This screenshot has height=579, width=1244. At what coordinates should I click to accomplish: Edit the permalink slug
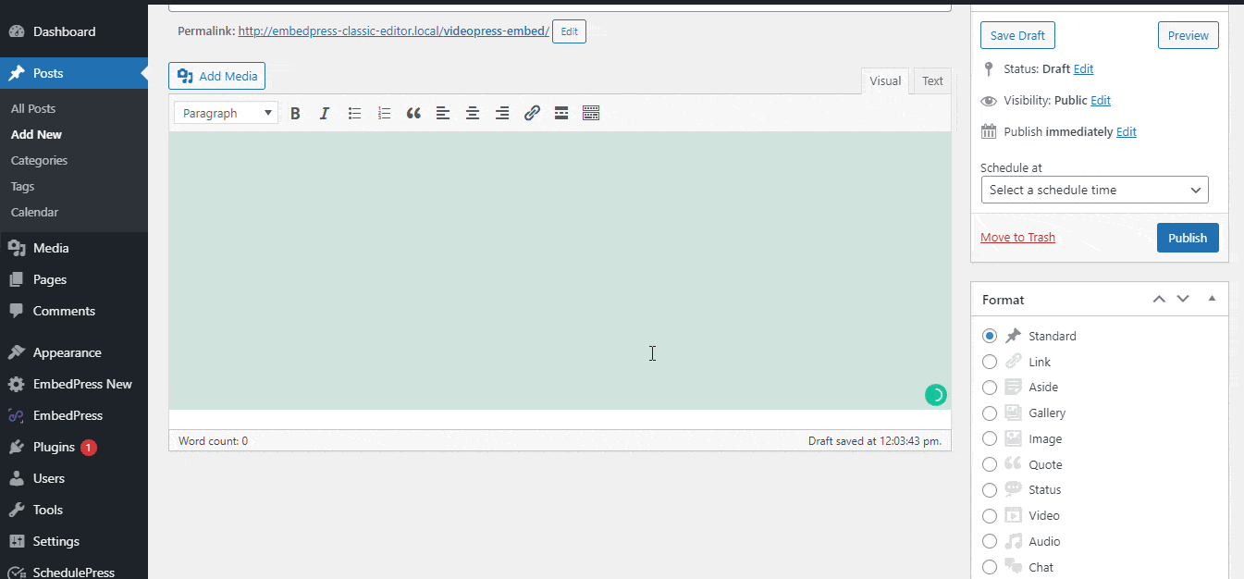click(x=569, y=31)
